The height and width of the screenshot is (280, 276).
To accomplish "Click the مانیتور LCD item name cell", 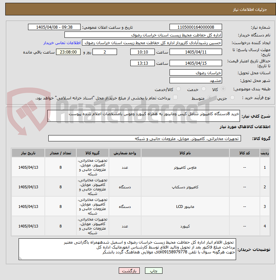I will [x=185, y=206].
